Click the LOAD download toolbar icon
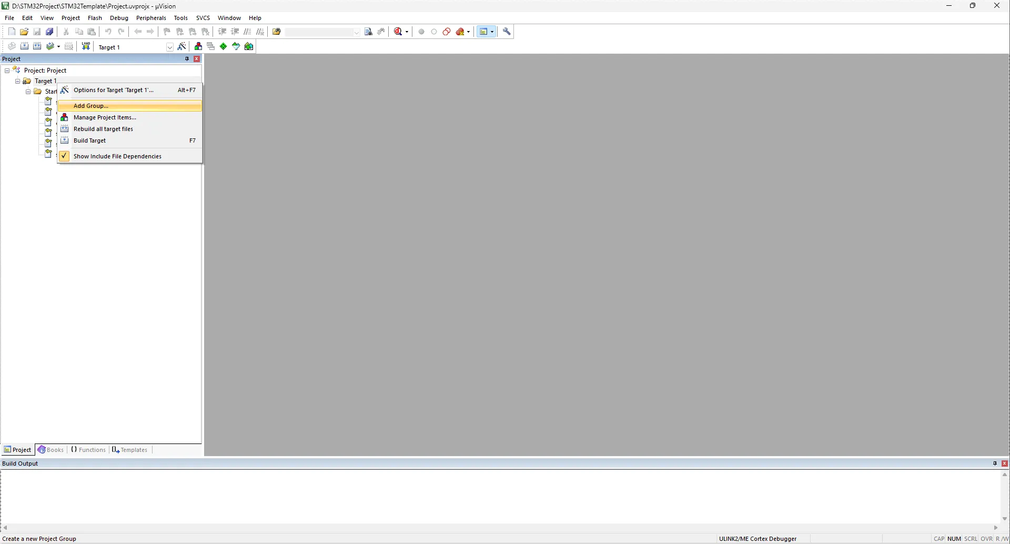Viewport: 1010px width, 544px height. coord(86,46)
